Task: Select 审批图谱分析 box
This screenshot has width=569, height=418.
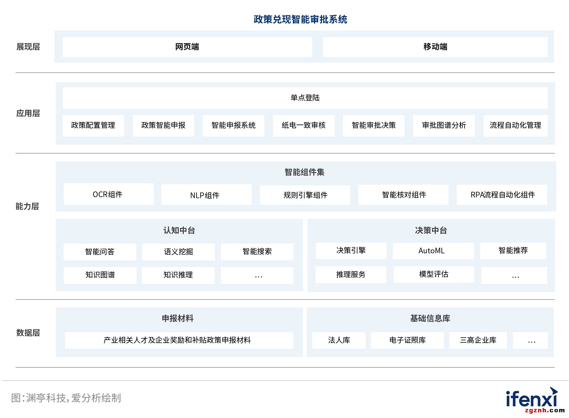Action: (x=444, y=126)
